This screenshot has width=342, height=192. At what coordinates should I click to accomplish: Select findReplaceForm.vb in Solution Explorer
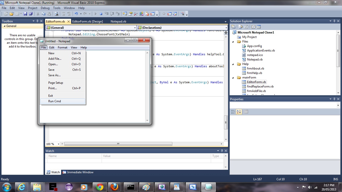click(260, 86)
